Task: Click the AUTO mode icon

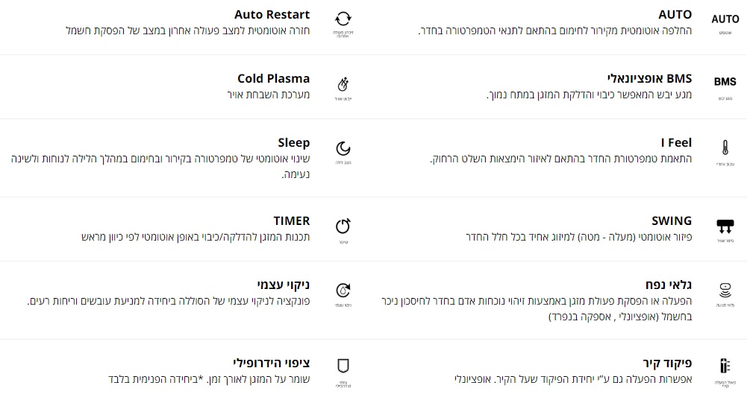Action: coord(725,19)
